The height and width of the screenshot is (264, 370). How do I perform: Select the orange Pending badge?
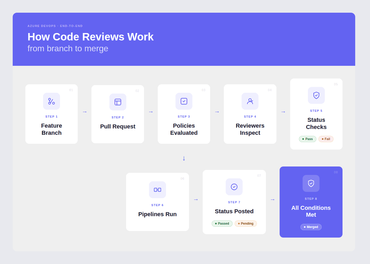246,224
